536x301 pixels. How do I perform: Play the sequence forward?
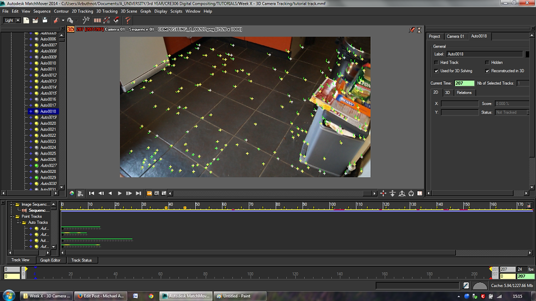[120, 193]
